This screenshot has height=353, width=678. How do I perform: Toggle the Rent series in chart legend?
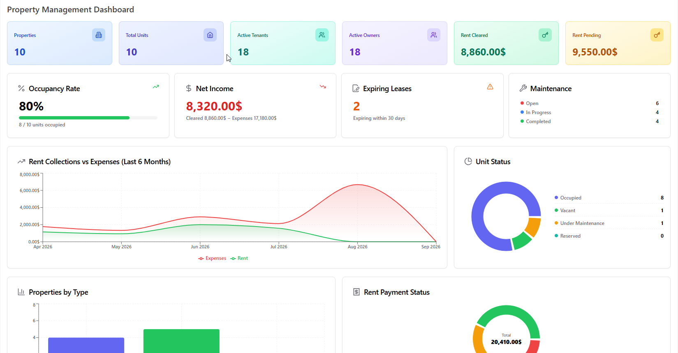(x=239, y=258)
